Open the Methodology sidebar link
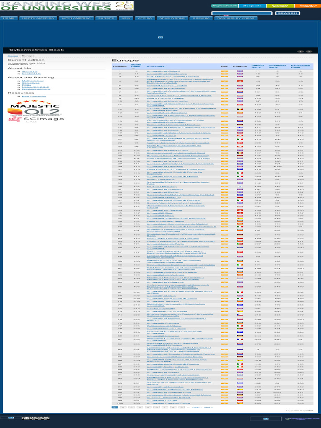This screenshot has width=321, height=428. (33, 81)
